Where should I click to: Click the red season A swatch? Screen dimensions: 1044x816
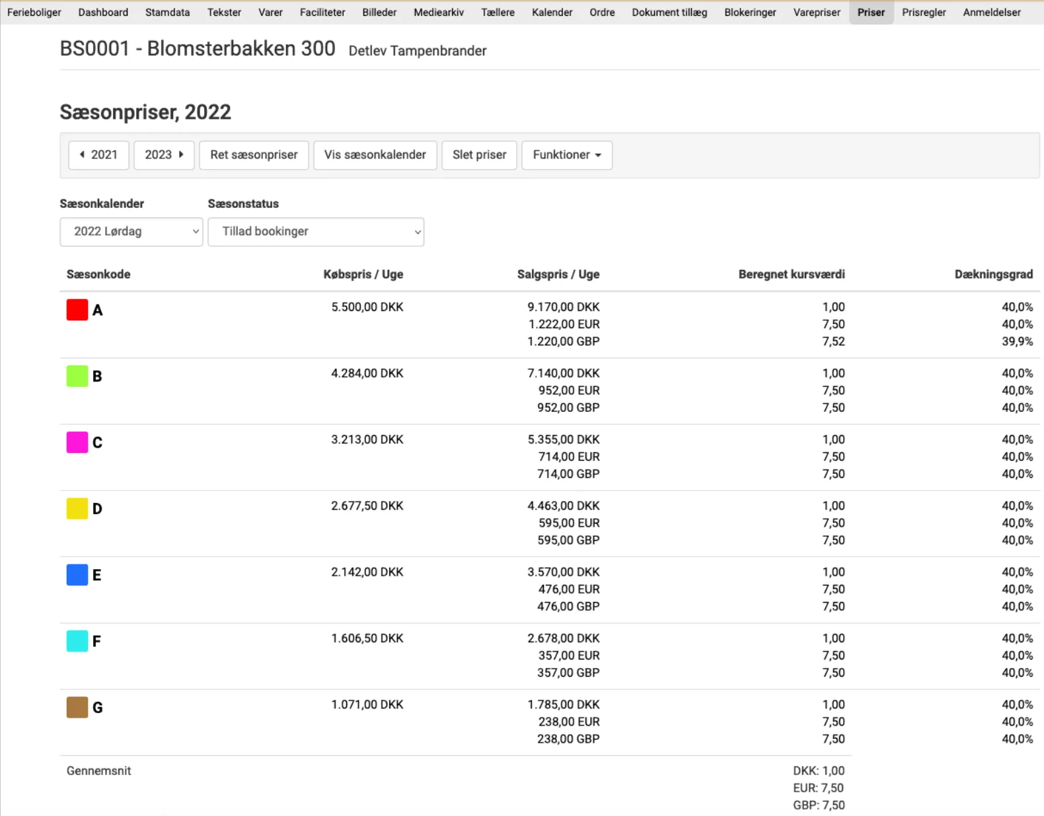pos(77,310)
